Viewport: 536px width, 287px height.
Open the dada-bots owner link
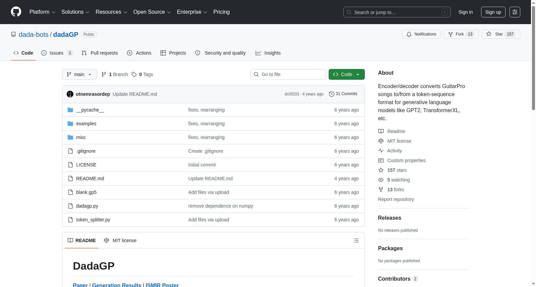[x=33, y=34]
